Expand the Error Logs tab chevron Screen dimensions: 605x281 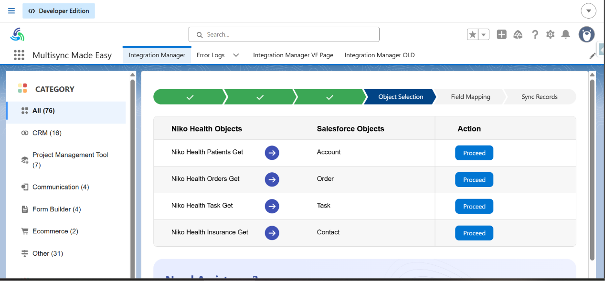(236, 55)
